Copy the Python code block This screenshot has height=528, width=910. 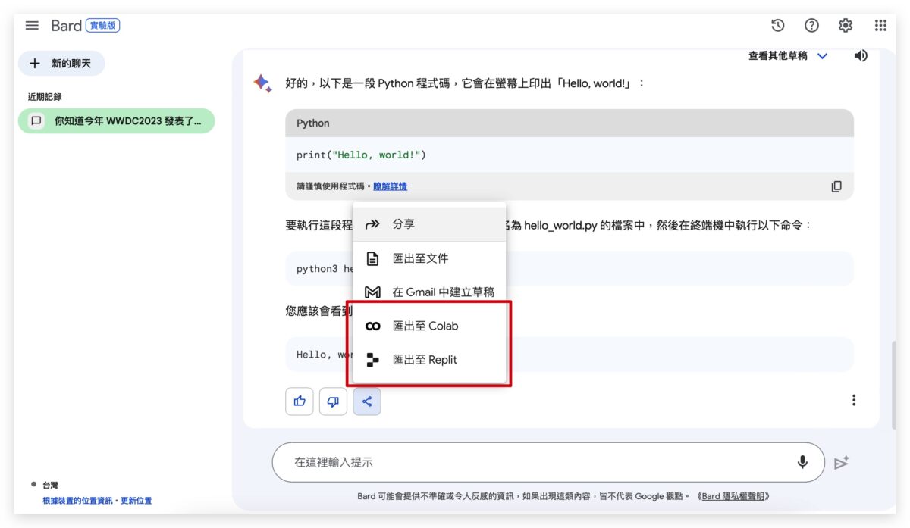pos(836,186)
